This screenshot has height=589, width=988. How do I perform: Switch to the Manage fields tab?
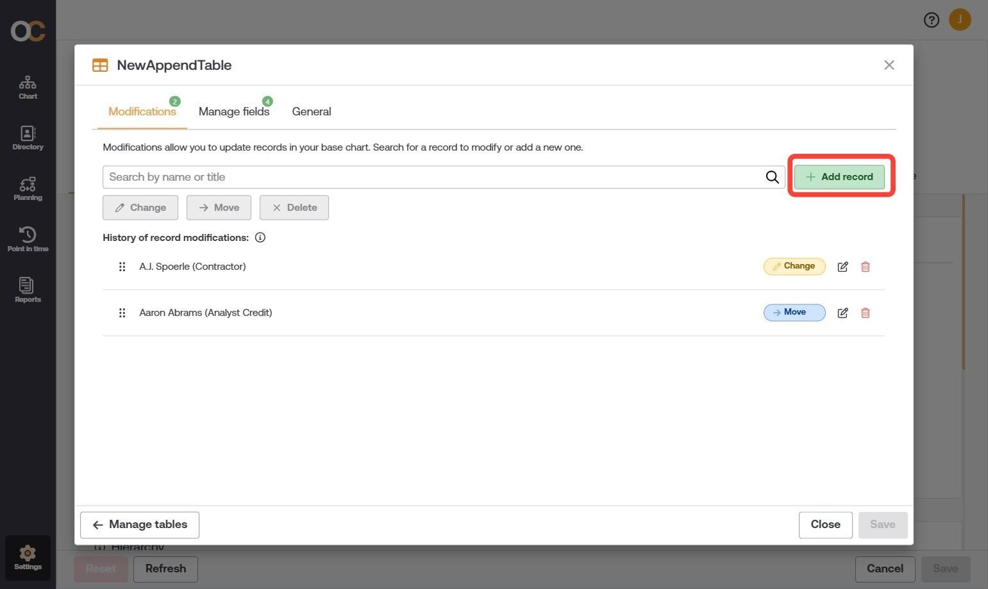point(234,112)
